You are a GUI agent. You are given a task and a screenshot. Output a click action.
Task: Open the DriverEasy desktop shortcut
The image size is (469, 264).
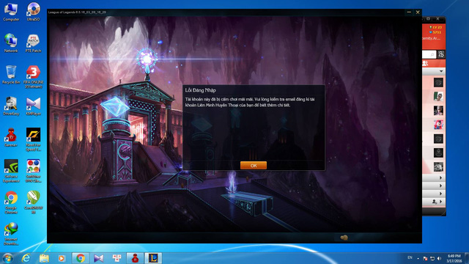pyautogui.click(x=11, y=106)
